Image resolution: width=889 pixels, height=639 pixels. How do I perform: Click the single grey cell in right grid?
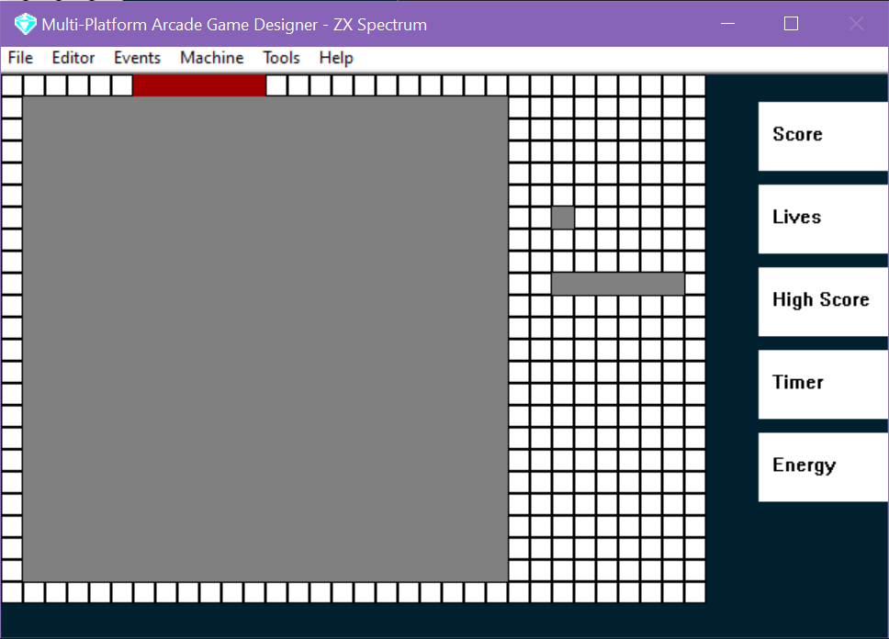click(x=563, y=218)
